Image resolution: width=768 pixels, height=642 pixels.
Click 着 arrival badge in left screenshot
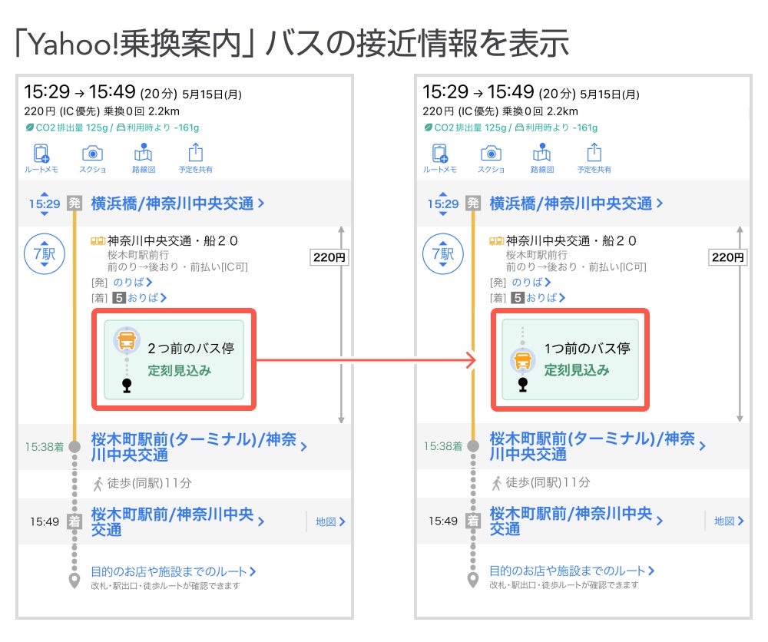[x=74, y=521]
